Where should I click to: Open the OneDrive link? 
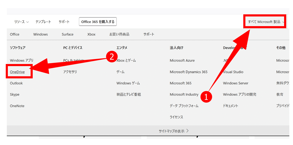click(x=17, y=72)
